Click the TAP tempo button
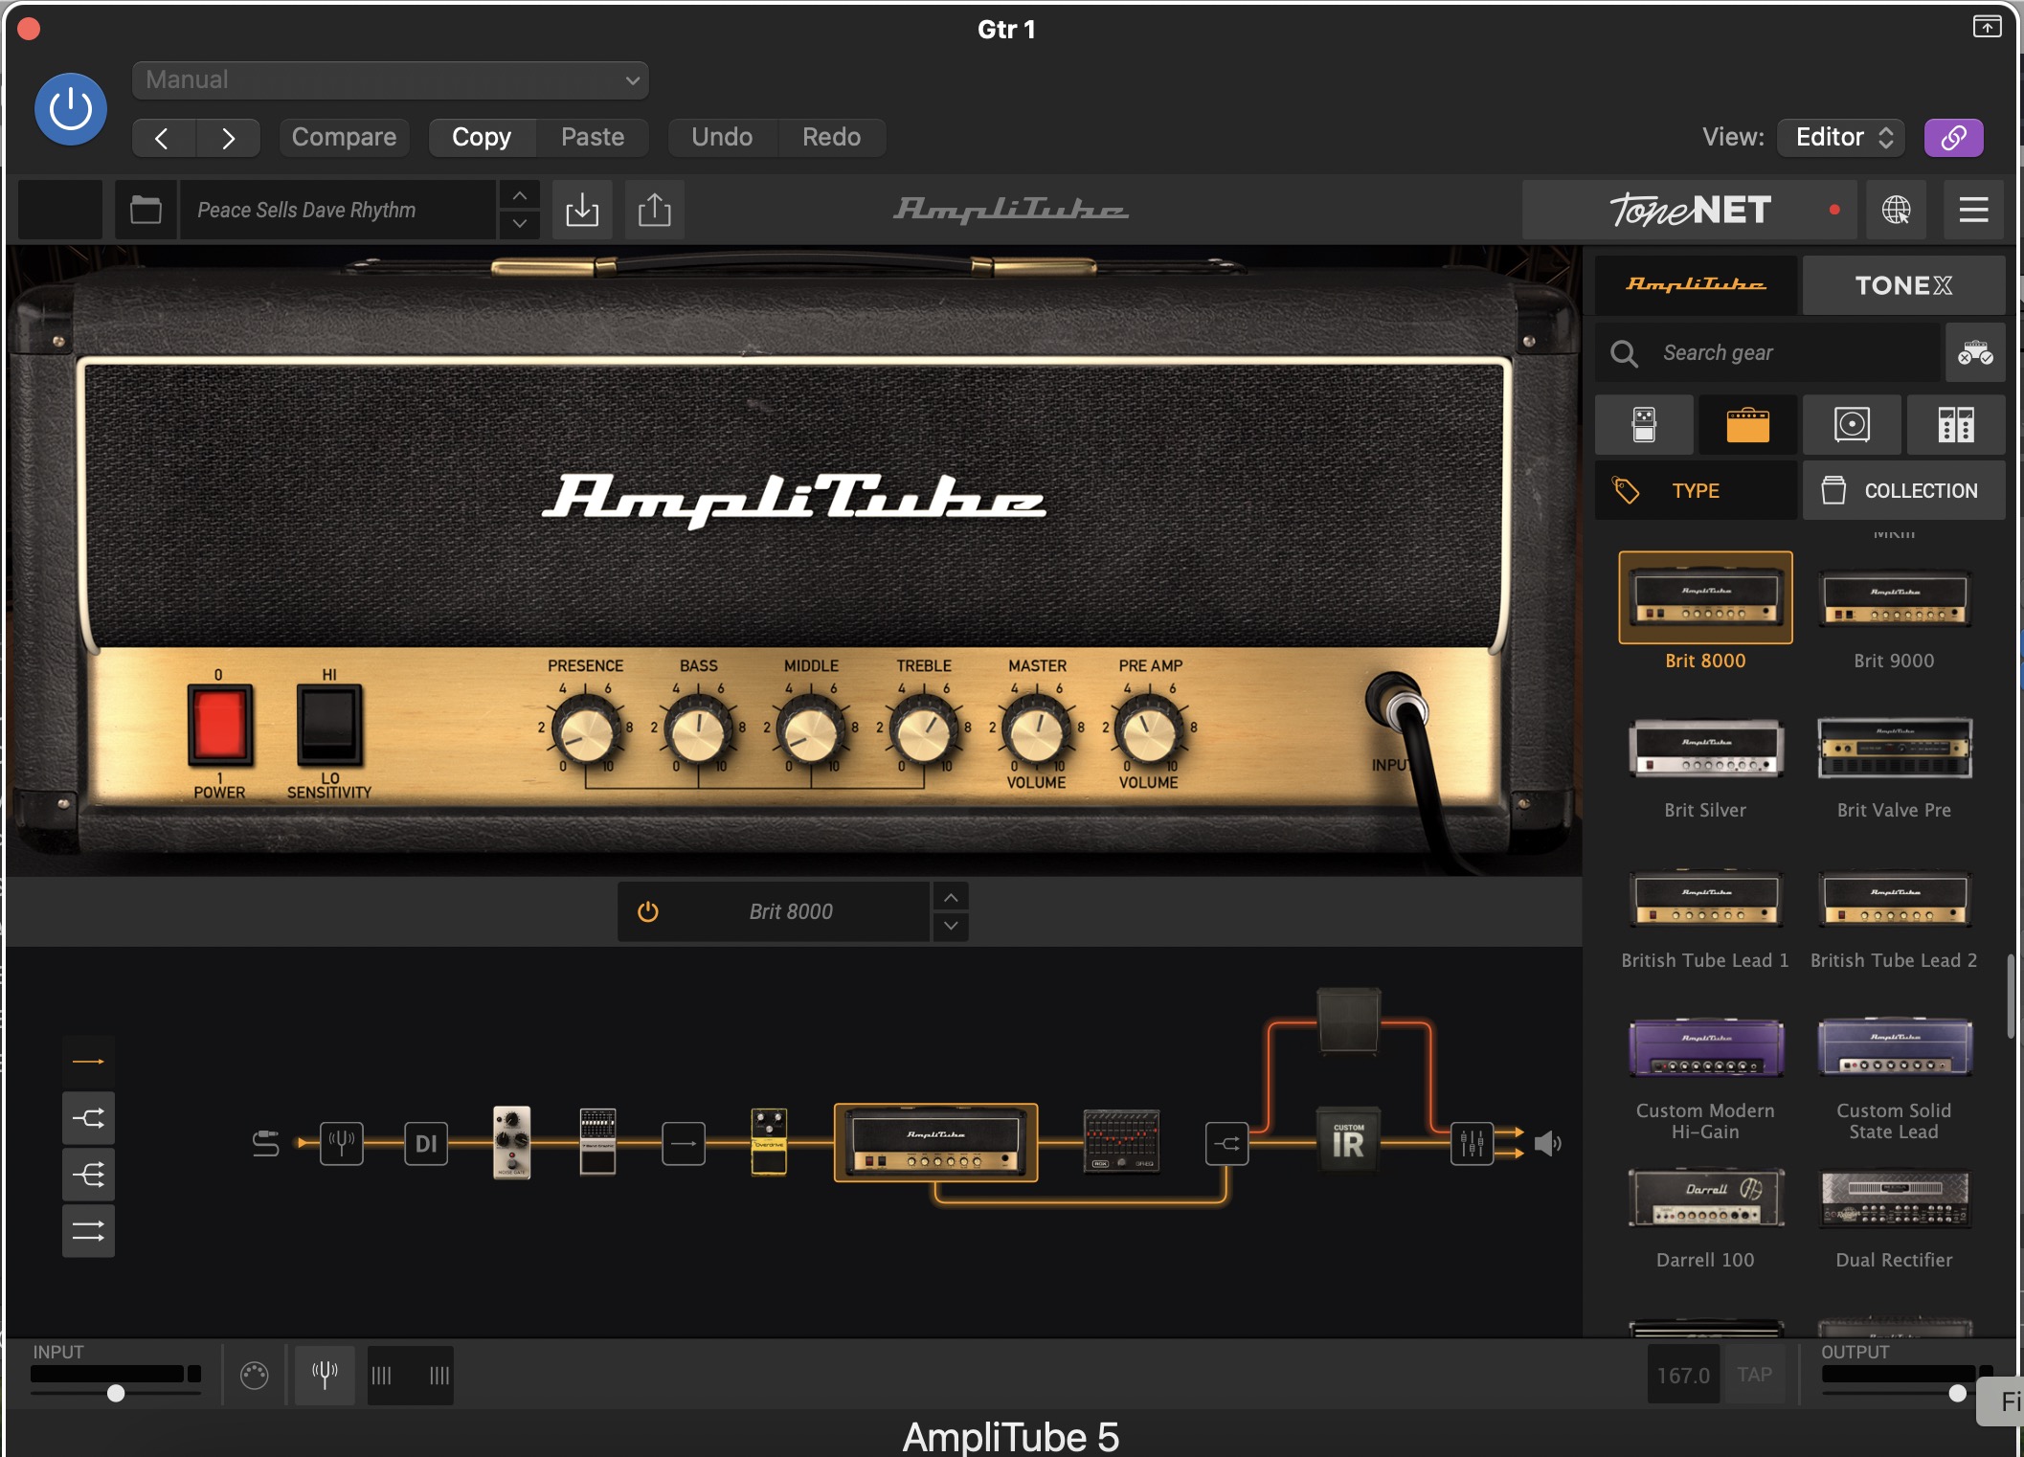 click(x=1754, y=1376)
